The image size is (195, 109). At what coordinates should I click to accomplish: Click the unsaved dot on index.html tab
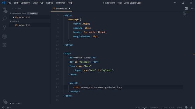click(x=69, y=8)
